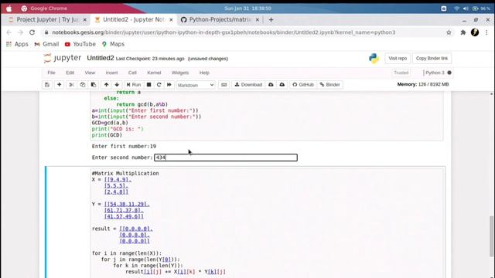495x278 pixels.
Task: Click the Copy Binder link button
Action: (432, 59)
